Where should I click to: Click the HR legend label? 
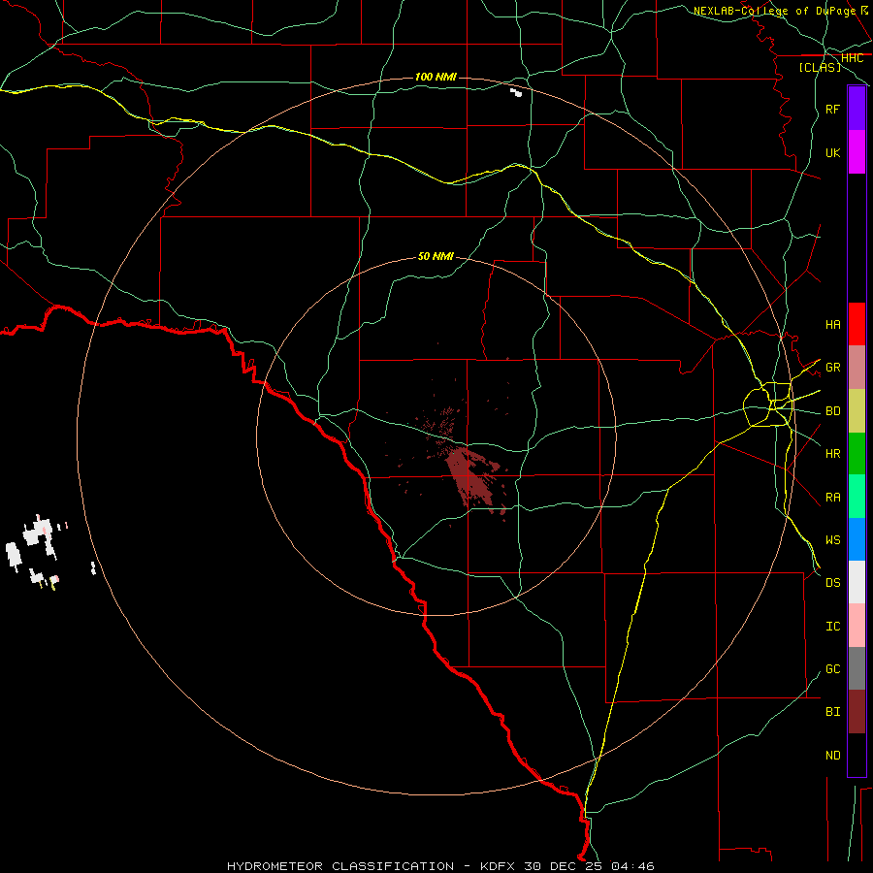pyautogui.click(x=832, y=454)
